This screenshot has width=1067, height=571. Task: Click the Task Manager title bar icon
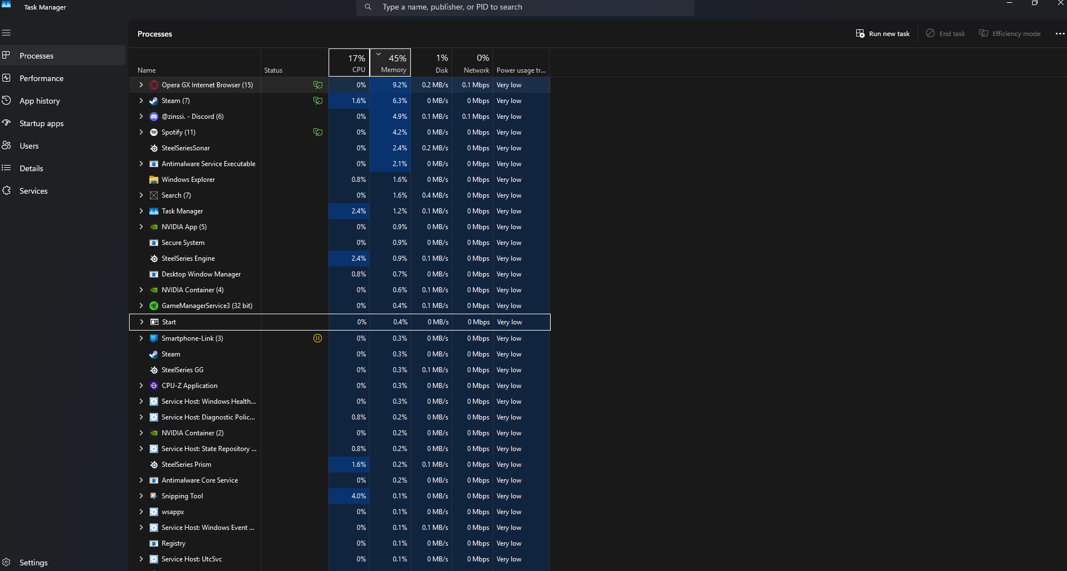7,5
